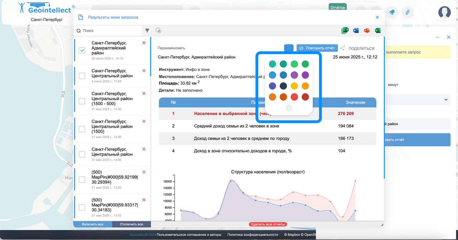Click the single Excel icon at far right
Screen dimensions: 458x240
coord(377,31)
